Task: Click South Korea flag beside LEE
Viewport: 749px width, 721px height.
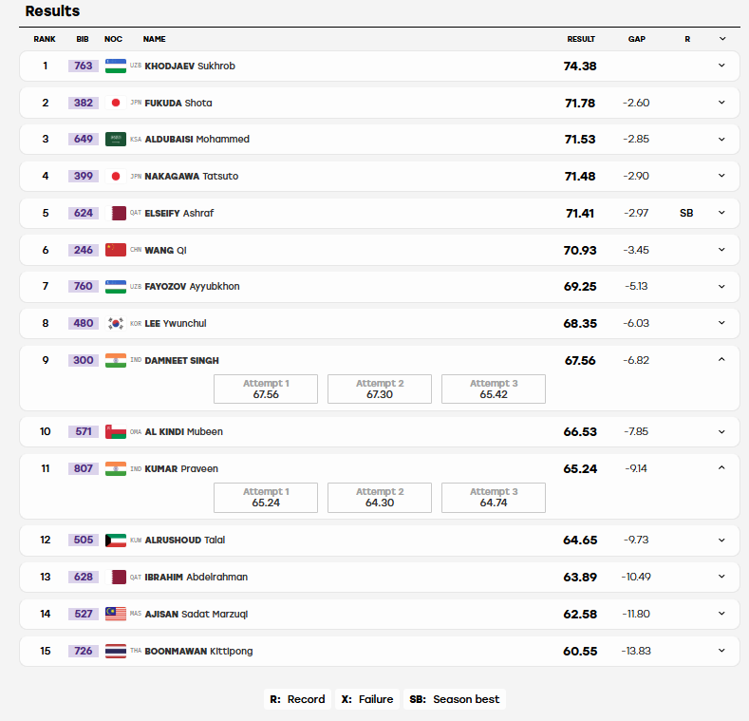Action: click(116, 323)
